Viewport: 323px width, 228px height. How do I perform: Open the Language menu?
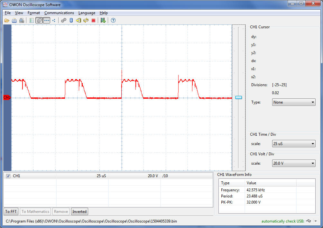[x=87, y=13]
